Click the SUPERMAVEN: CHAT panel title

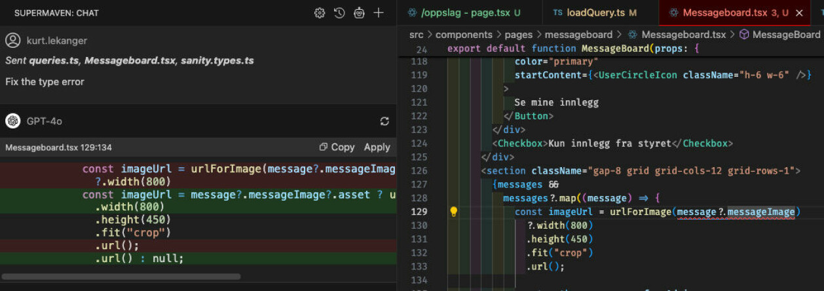tap(58, 12)
